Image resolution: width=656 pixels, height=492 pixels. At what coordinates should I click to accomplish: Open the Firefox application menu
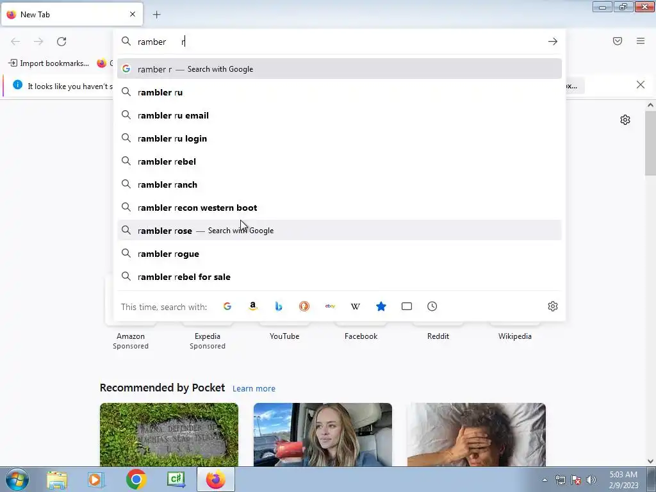(x=641, y=41)
